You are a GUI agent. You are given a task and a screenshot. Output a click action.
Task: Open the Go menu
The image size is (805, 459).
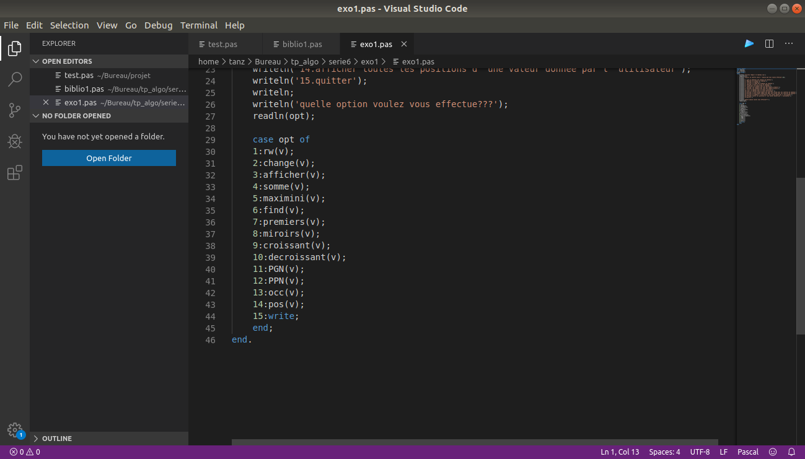click(x=131, y=25)
